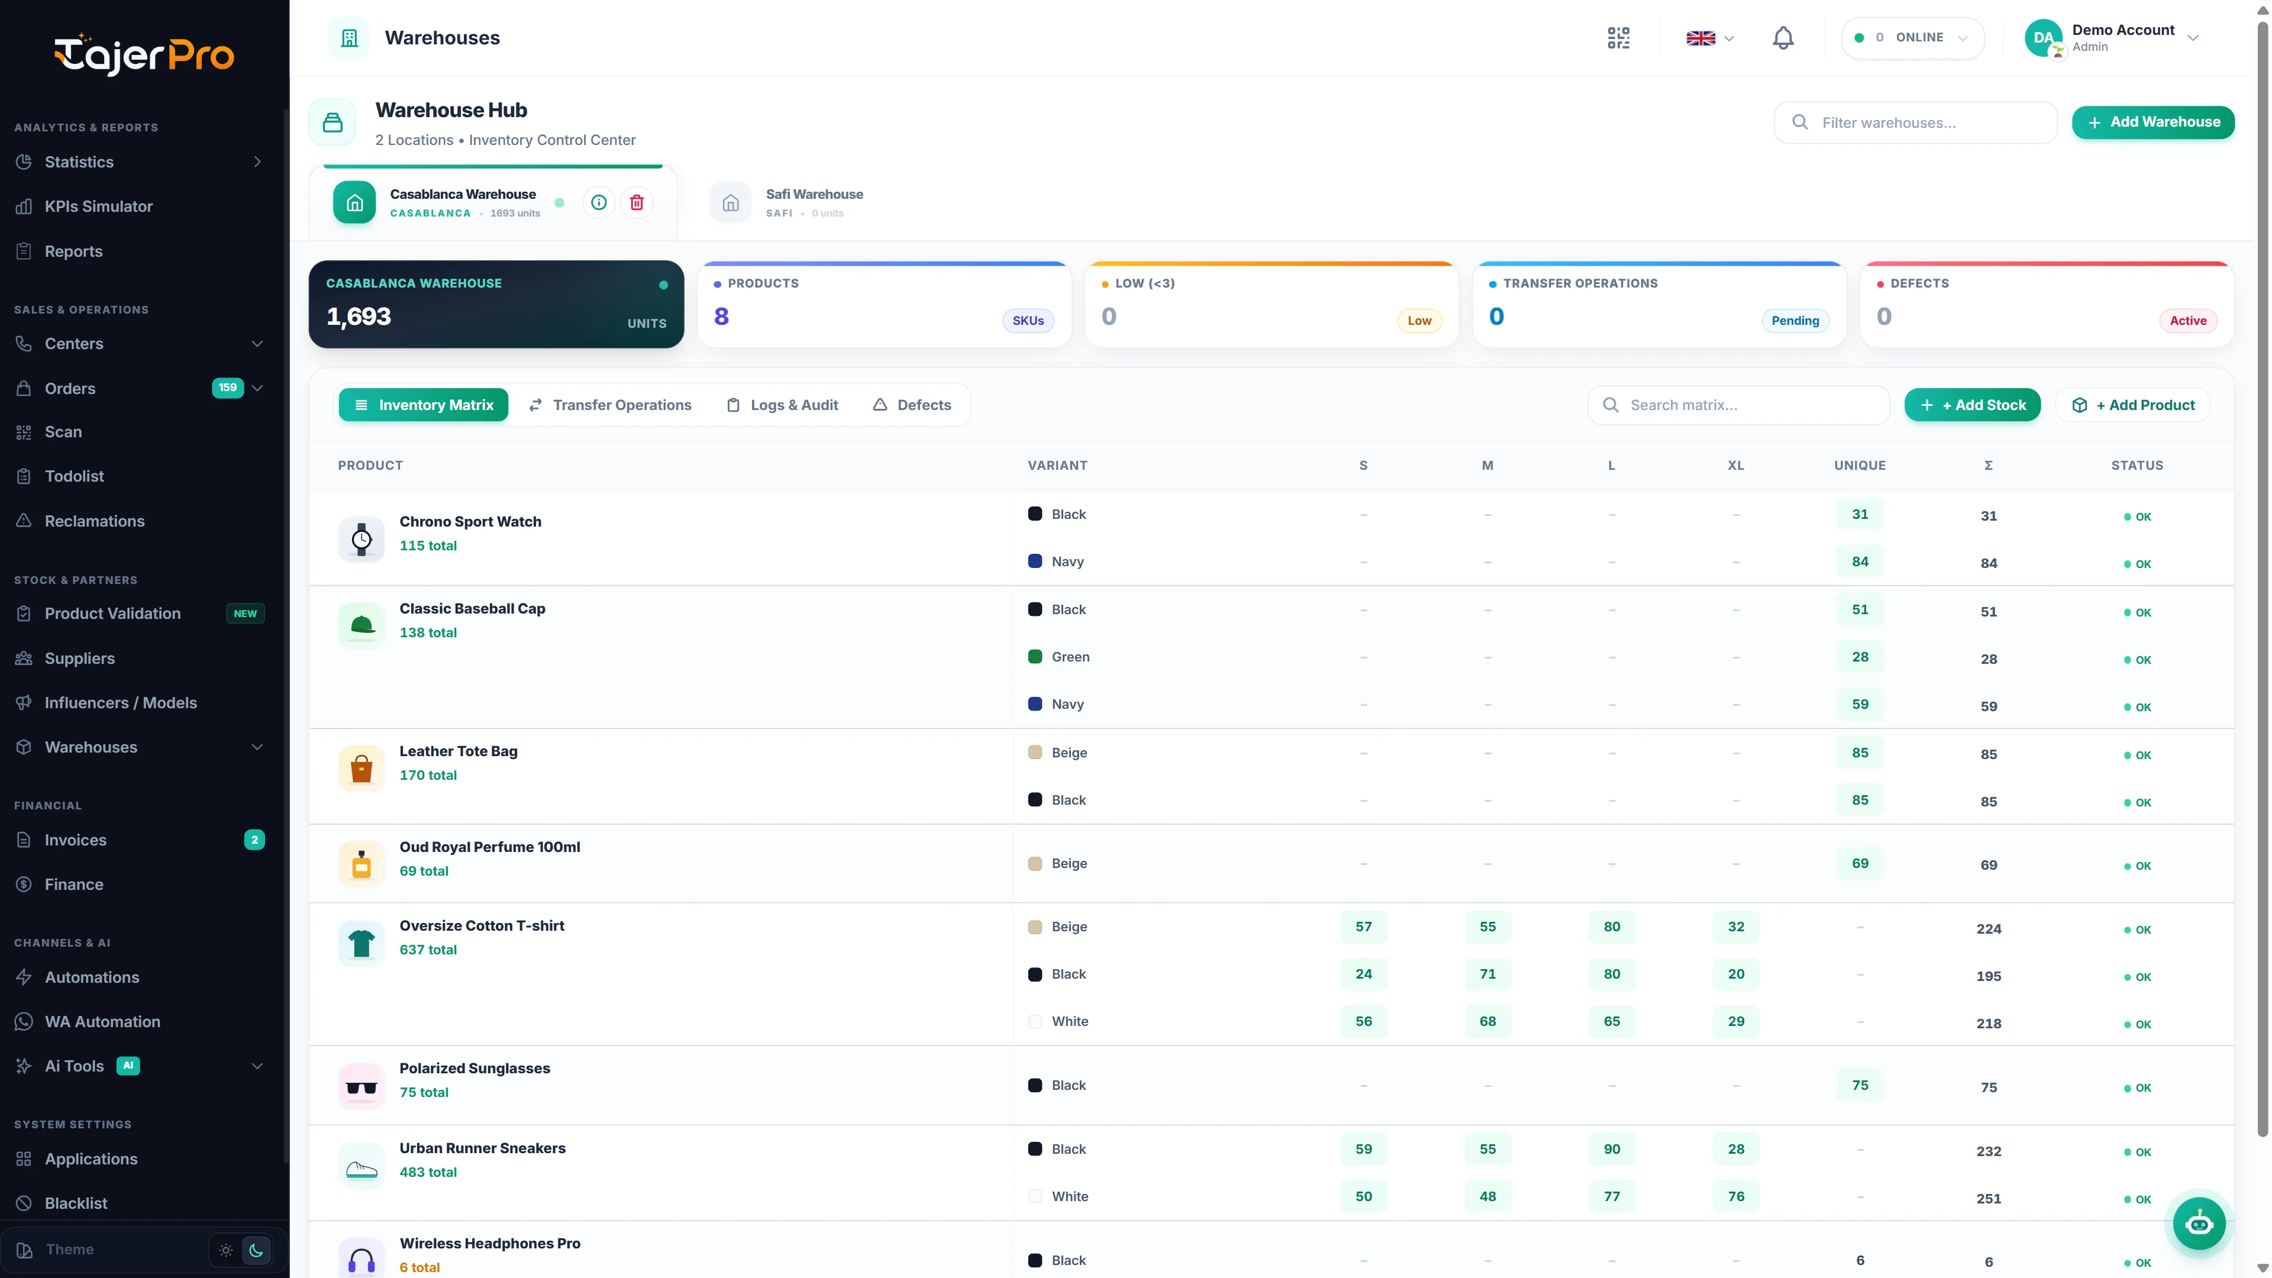
Task: Focus the Search matrix field
Action: pyautogui.click(x=1738, y=405)
